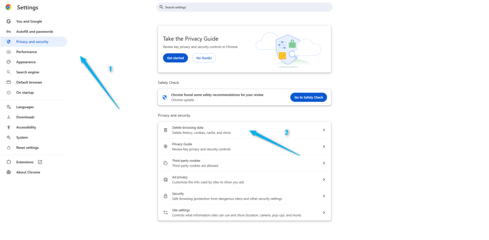
Task: Click the Extensions puzzle piece icon
Action: (9, 162)
